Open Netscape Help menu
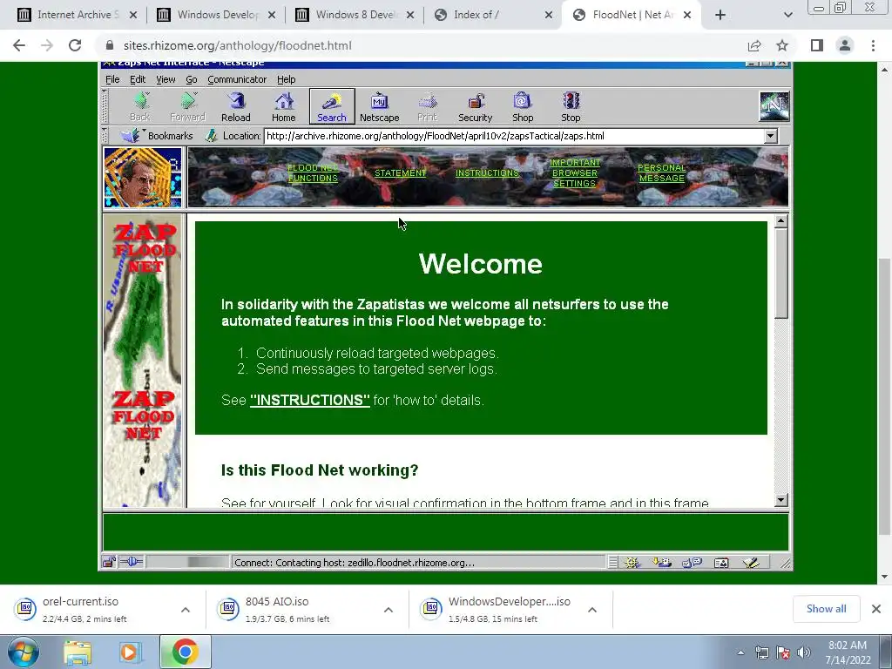 (x=286, y=79)
